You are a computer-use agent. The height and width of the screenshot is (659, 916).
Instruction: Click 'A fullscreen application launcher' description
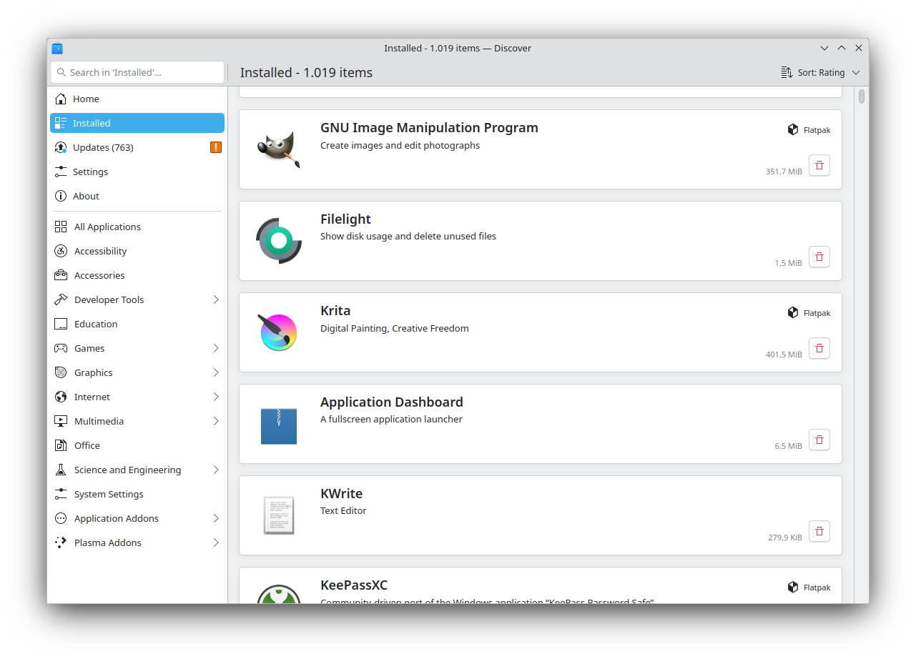[391, 420]
